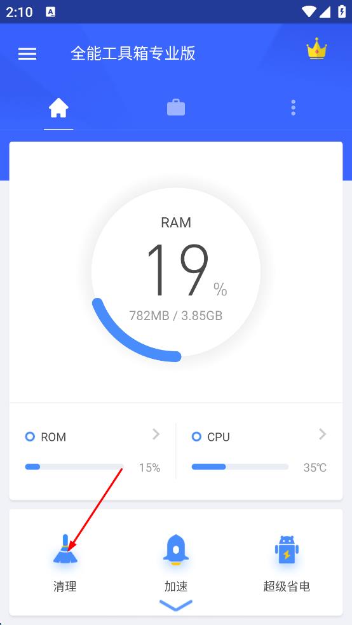Tap the rocket 加速 icon
352x625 pixels.
pos(176,550)
